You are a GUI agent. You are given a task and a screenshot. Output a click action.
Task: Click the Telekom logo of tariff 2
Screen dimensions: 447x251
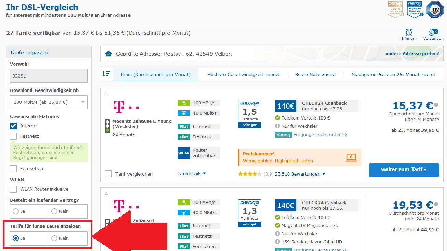tap(126, 206)
